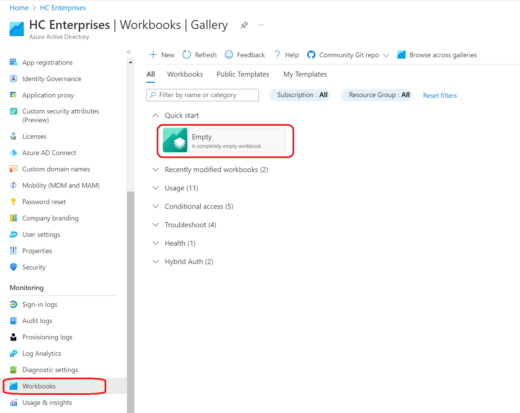Image resolution: width=520 pixels, height=413 pixels.
Task: Open Audit logs from the sidebar
Action: 37,321
